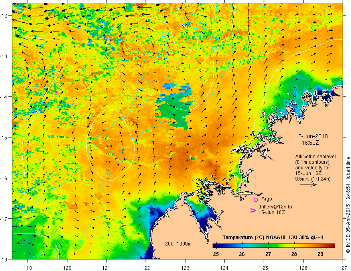Click the longitude axis label '122'
Image resolution: width=351 pixels, height=271 pixels.
point(146,268)
